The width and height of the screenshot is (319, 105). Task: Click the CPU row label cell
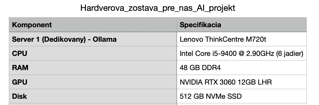pos(93,53)
